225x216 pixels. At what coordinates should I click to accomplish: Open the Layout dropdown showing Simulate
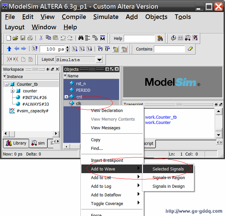pyautogui.click(x=99, y=60)
